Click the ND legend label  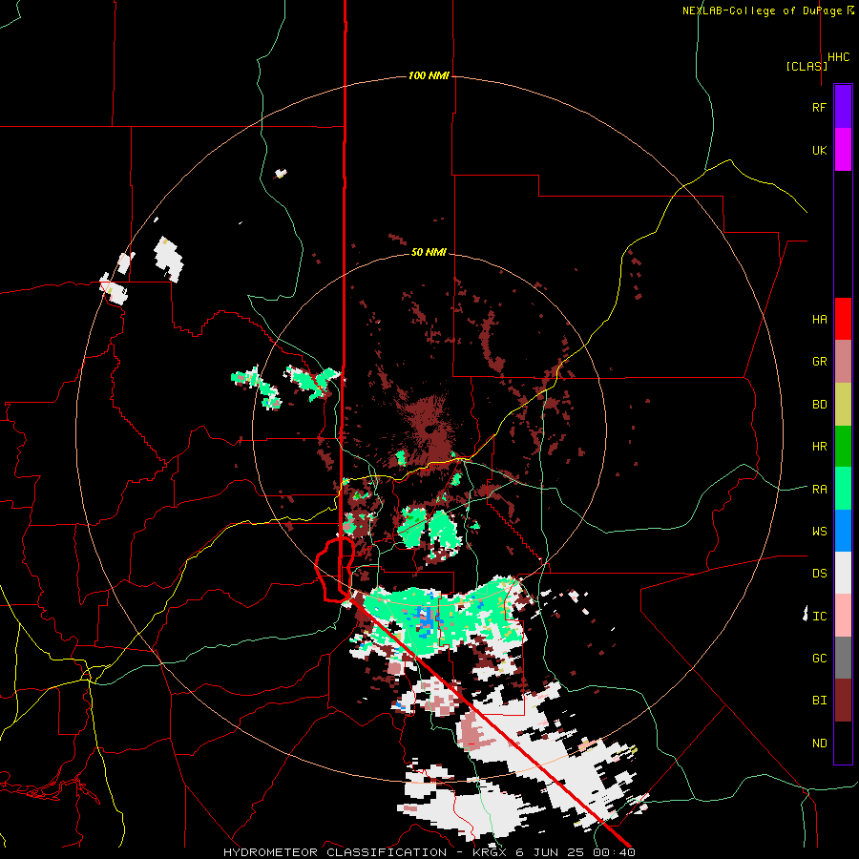point(819,744)
